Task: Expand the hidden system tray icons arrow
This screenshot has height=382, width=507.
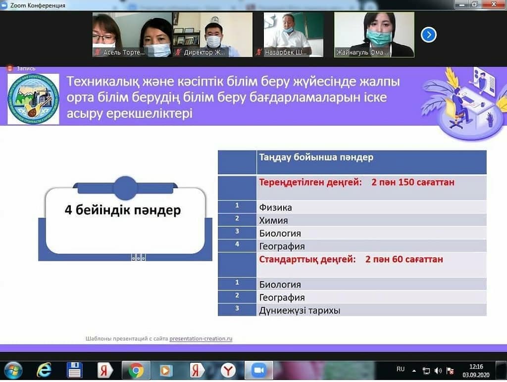Action: [414, 371]
